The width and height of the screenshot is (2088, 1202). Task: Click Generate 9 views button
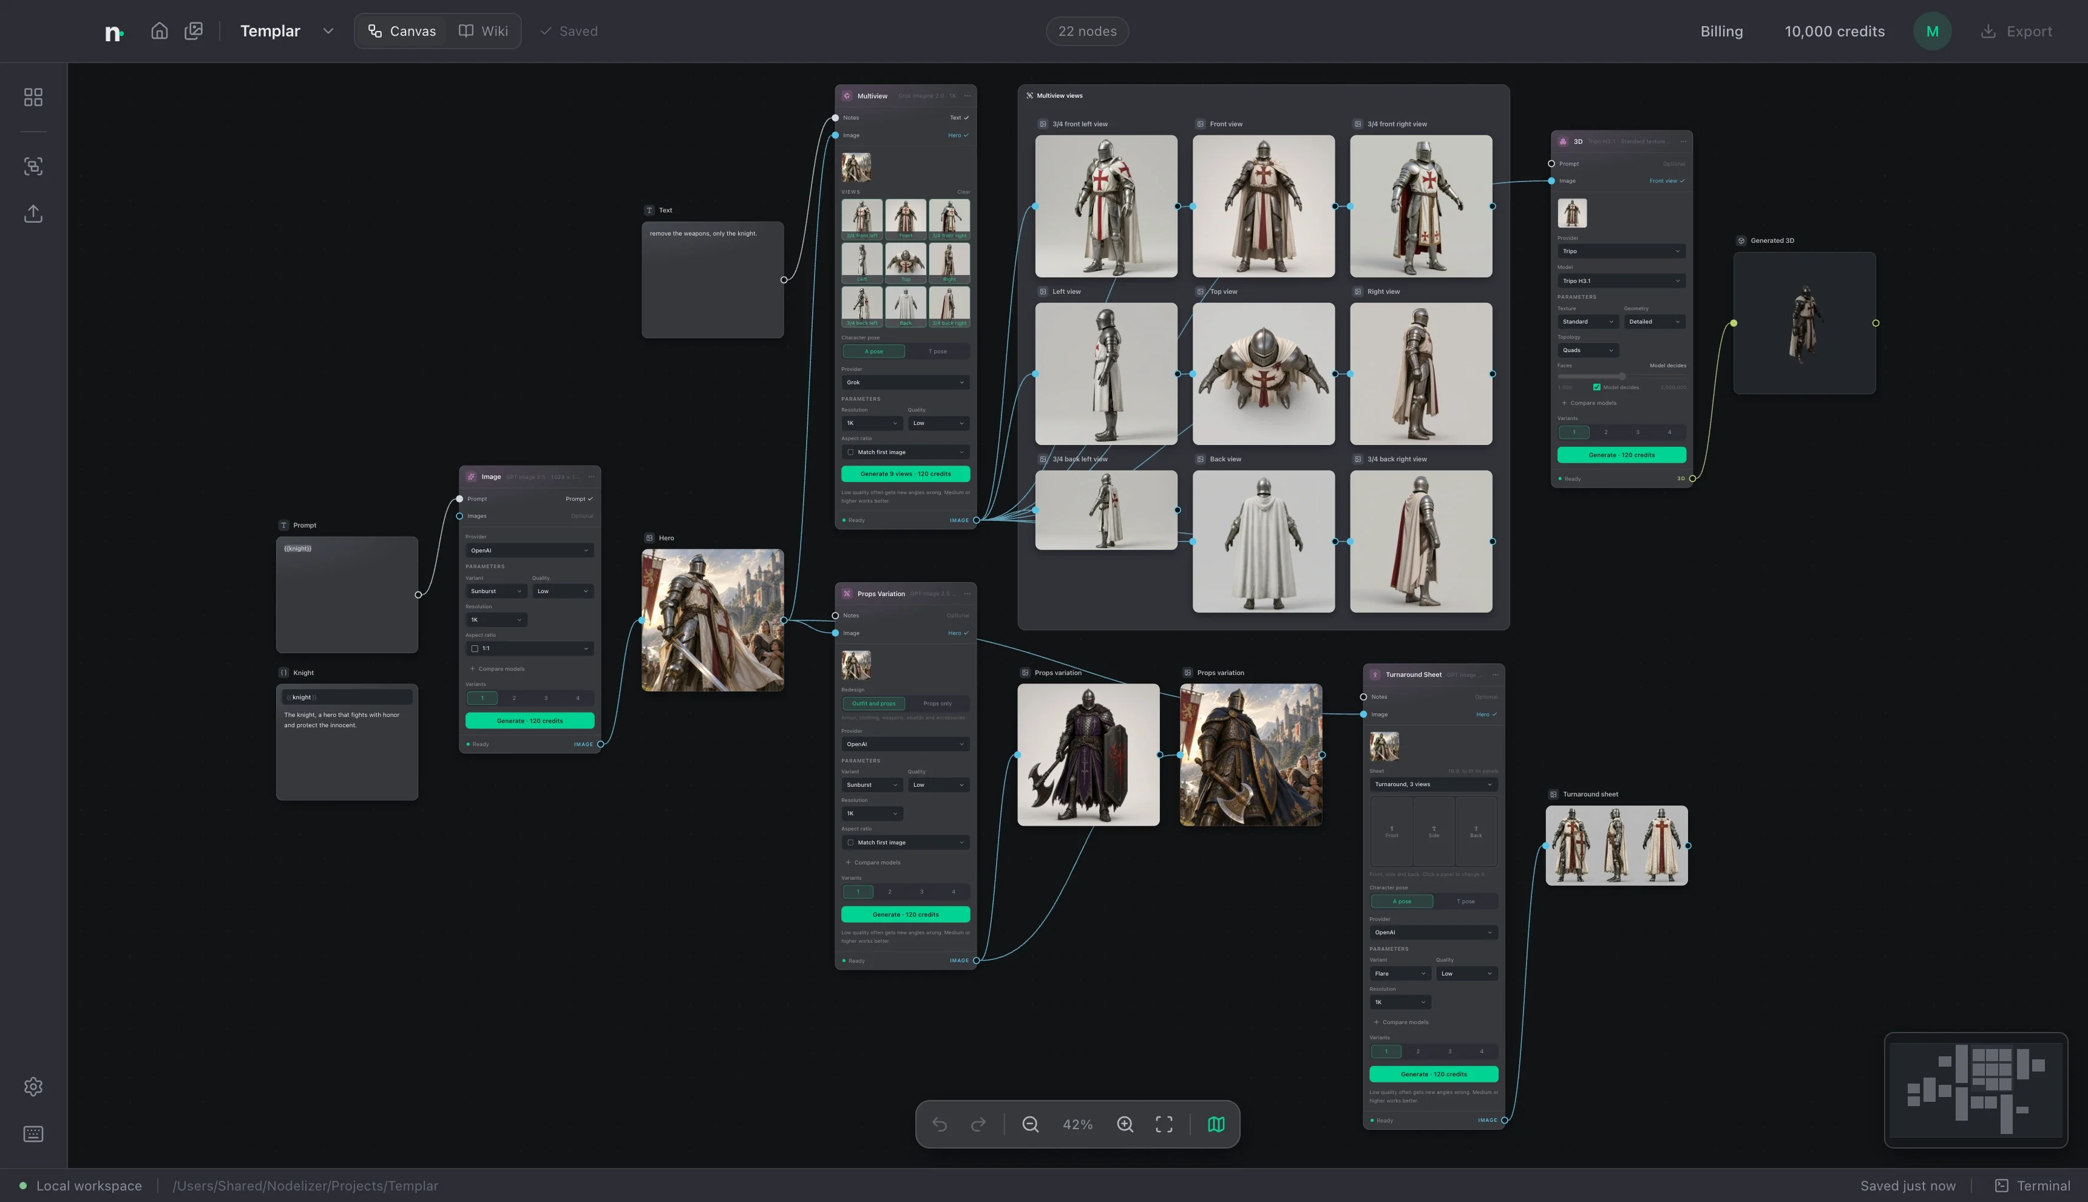point(906,474)
